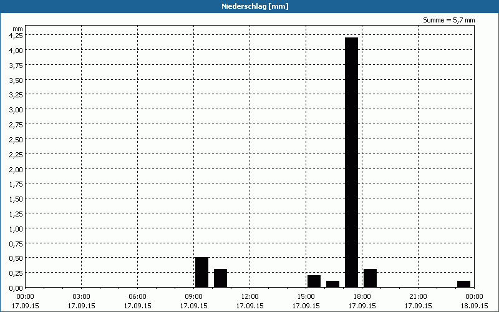Click the 3,50 y-axis label
499x312 pixels.
[x=16, y=80]
